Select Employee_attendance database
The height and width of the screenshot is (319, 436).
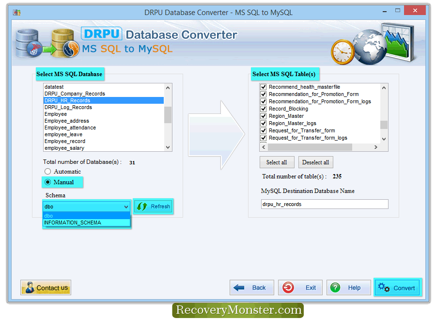(x=104, y=128)
